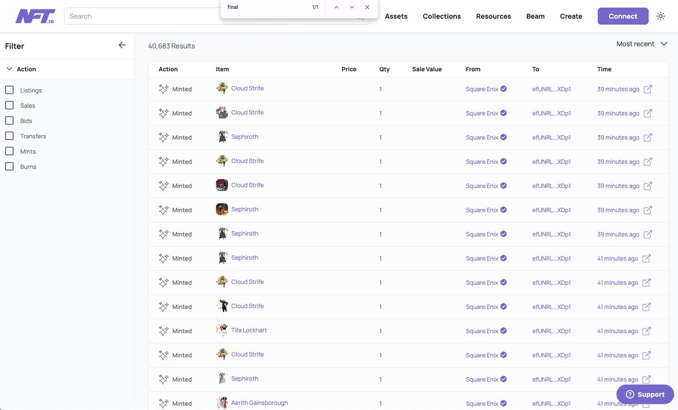Click Minted label in Tifa Lockhart row

[x=182, y=331]
